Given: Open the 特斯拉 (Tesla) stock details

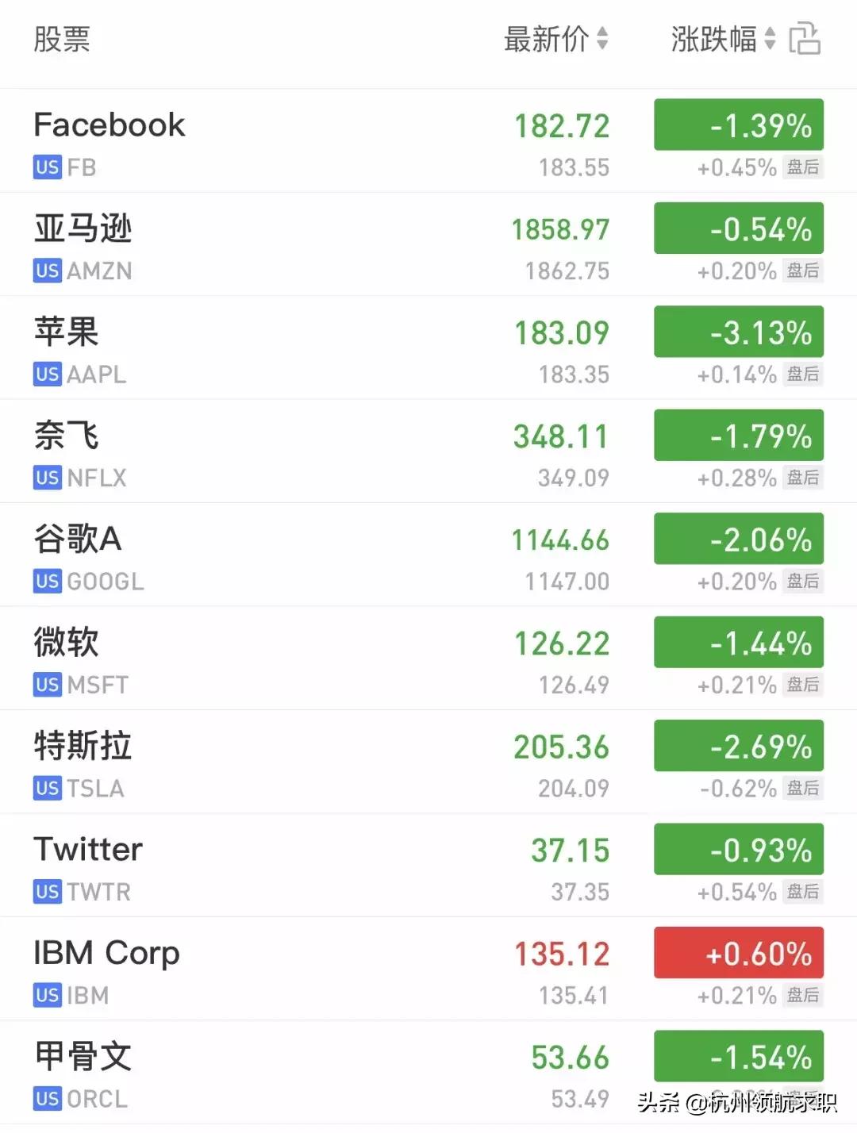Looking at the screenshot, I should (238, 762).
